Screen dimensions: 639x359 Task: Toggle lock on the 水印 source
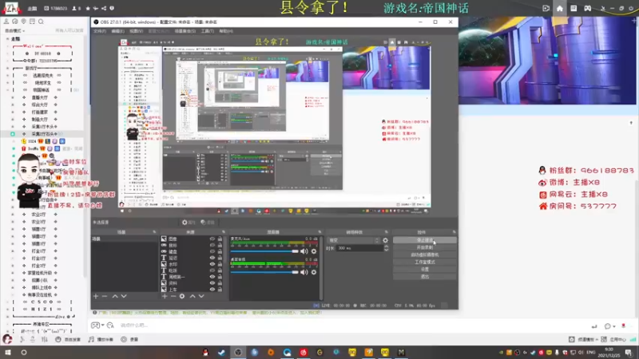[220, 264]
